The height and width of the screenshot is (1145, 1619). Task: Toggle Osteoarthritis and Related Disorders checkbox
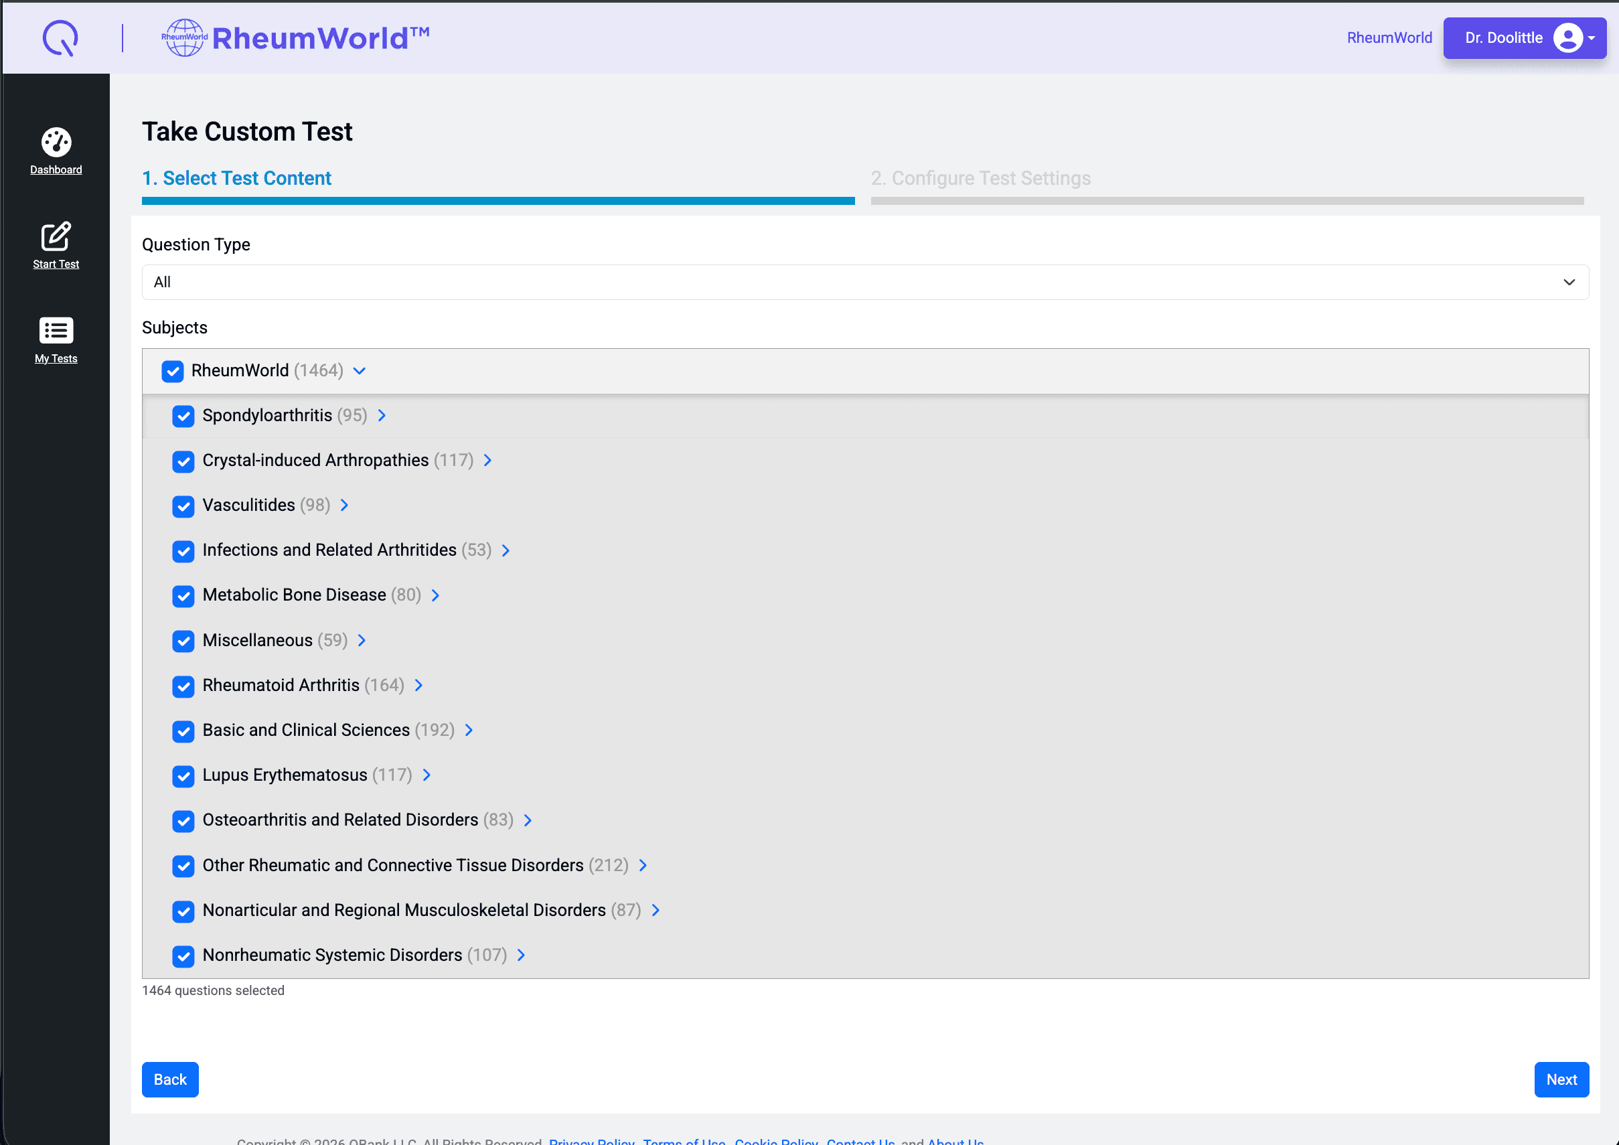click(x=183, y=821)
